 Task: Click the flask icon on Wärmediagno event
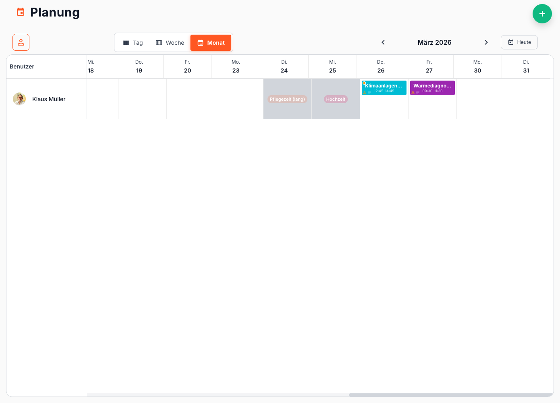coord(413,92)
